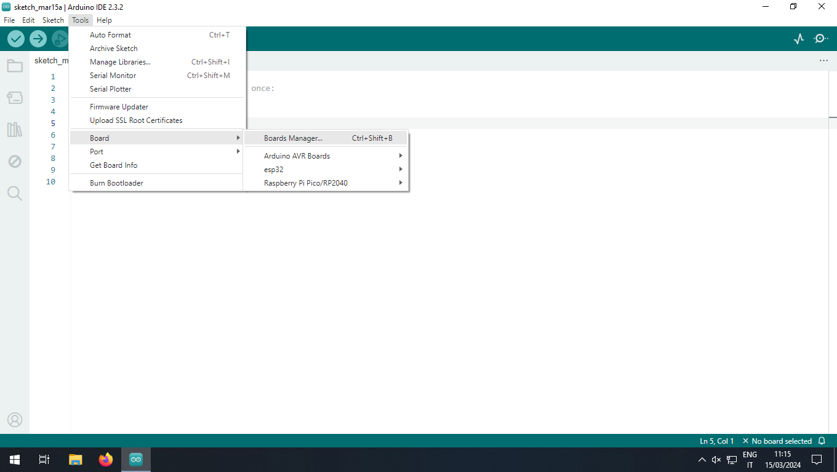The image size is (837, 472).
Task: Switch ENG IT input language
Action: 750,460
